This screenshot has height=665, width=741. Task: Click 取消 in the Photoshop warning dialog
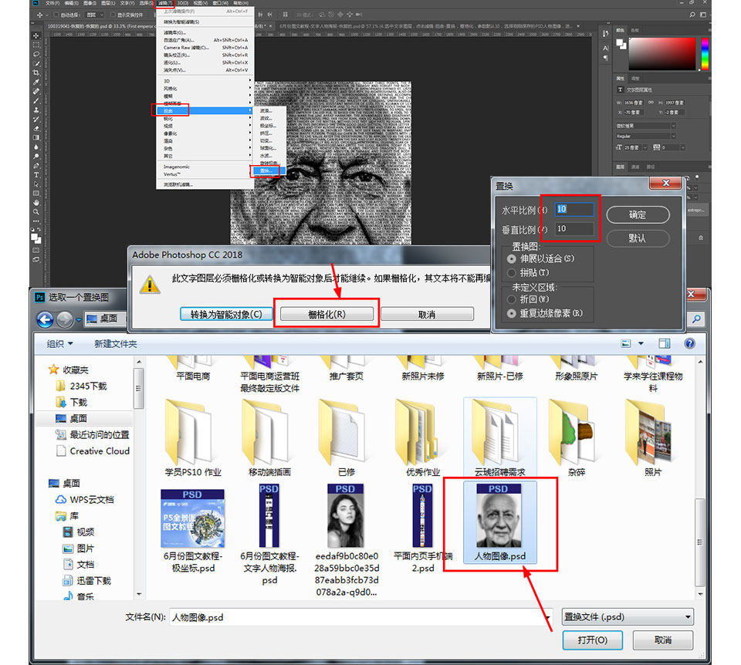coord(427,314)
